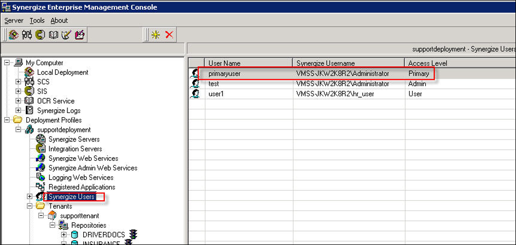Click the SIS toolbar icon
Image resolution: width=516 pixels, height=245 pixels.
tap(40, 35)
